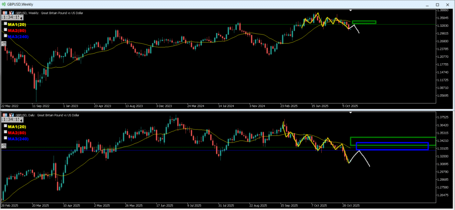
Task: Toggle the MA2(80) checkbox in the weekly chart
Action: coord(5,30)
